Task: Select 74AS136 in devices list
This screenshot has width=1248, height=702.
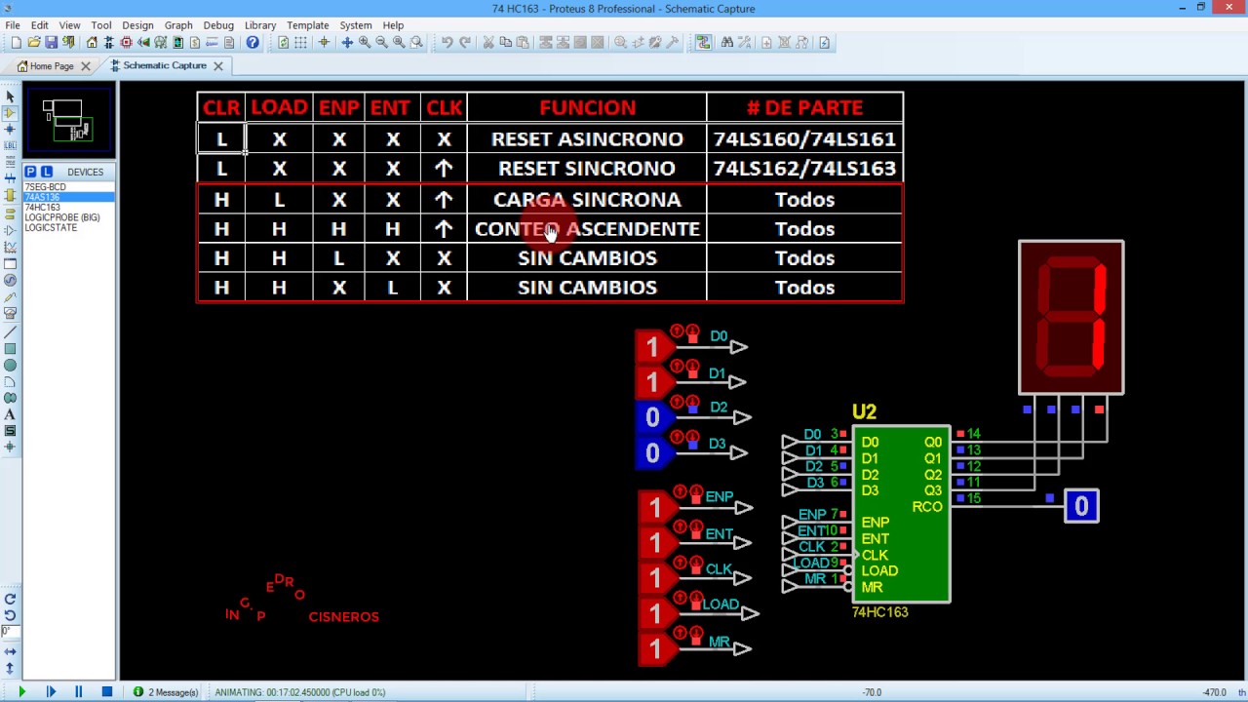Action: click(68, 197)
